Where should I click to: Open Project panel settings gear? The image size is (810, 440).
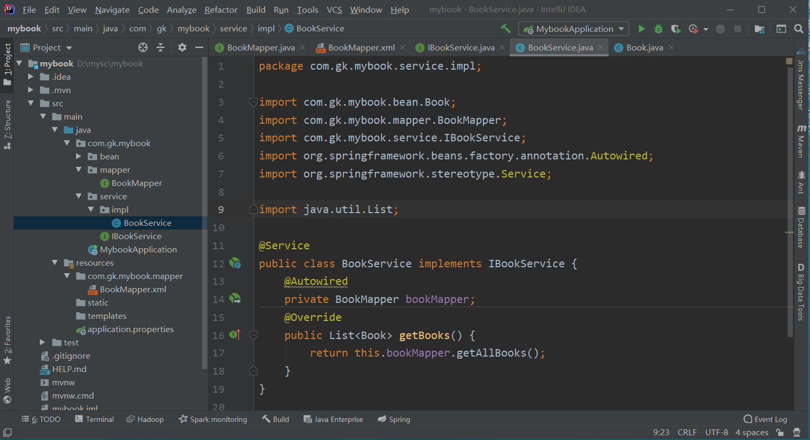coord(182,47)
